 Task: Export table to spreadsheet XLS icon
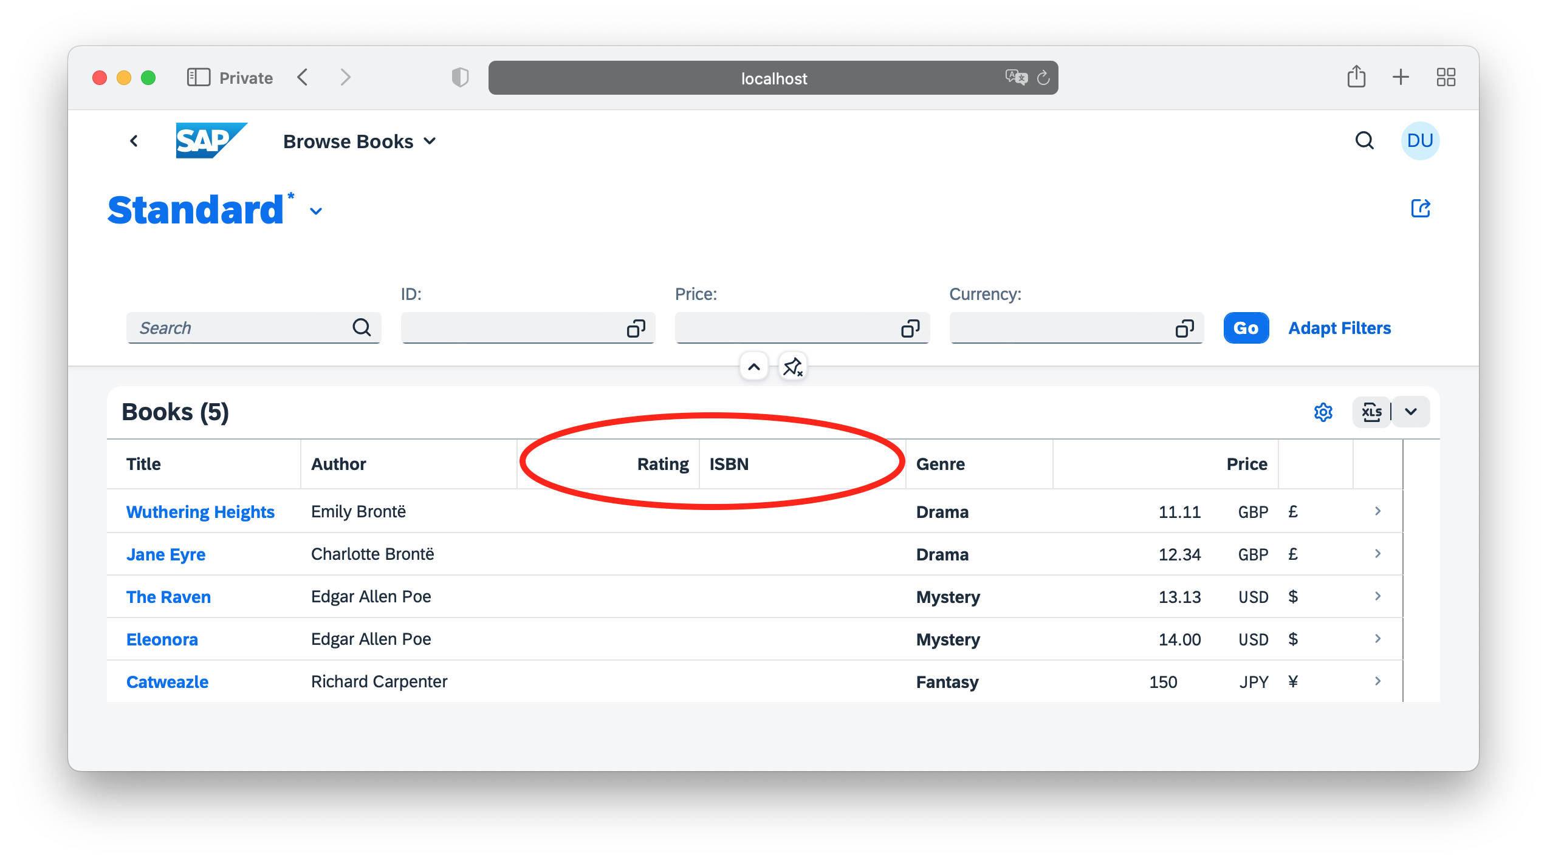pos(1371,412)
